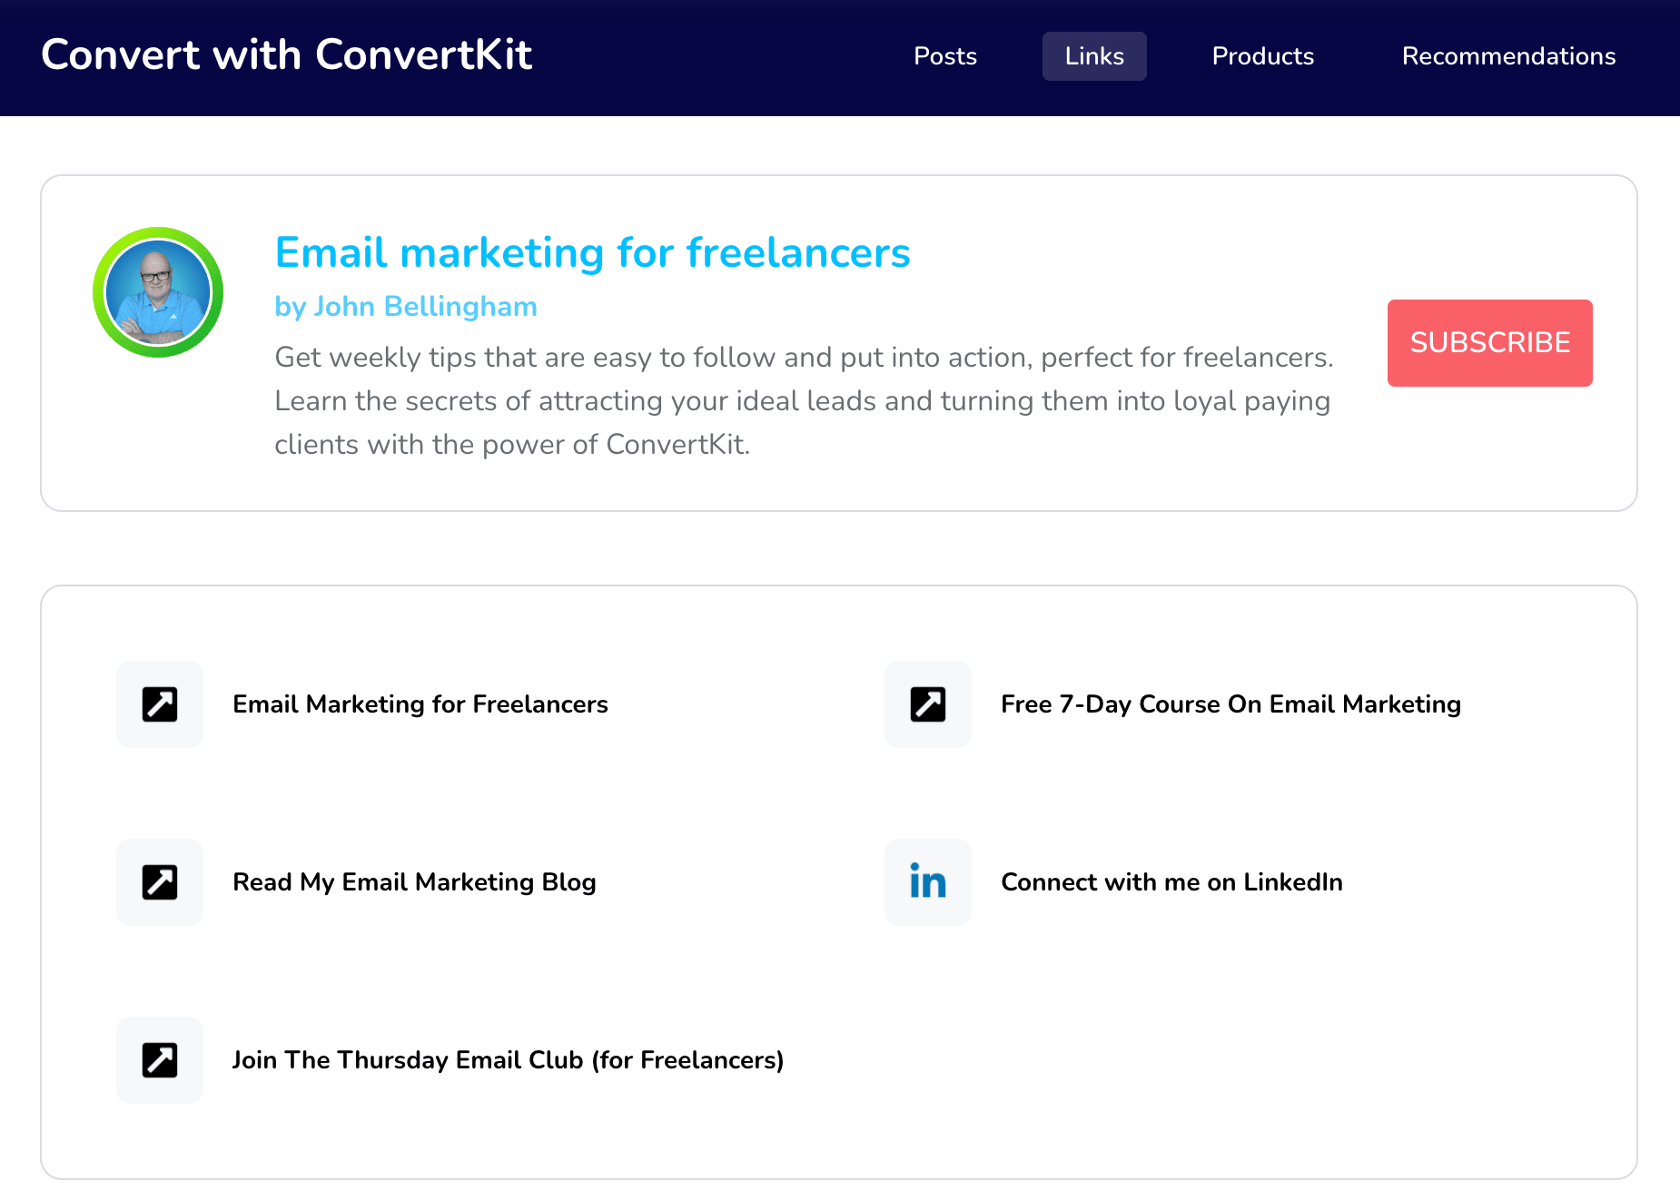
Task: Click the LinkedIn logo icon
Action: pos(928,882)
